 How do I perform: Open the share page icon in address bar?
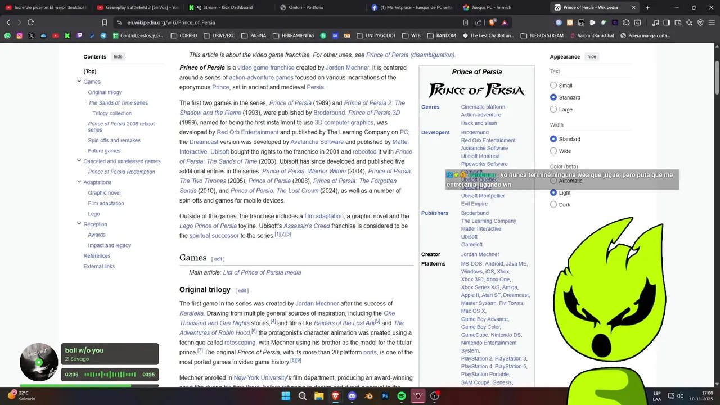[x=478, y=22]
